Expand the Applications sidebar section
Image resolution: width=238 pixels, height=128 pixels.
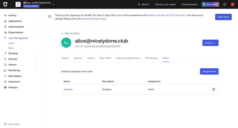pyautogui.click(x=37, y=21)
